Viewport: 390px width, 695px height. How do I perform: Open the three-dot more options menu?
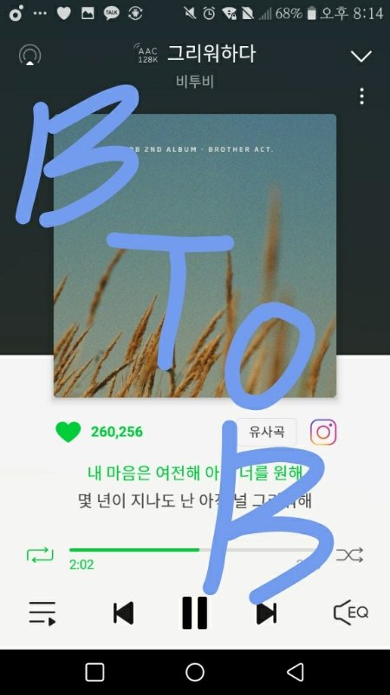[362, 96]
